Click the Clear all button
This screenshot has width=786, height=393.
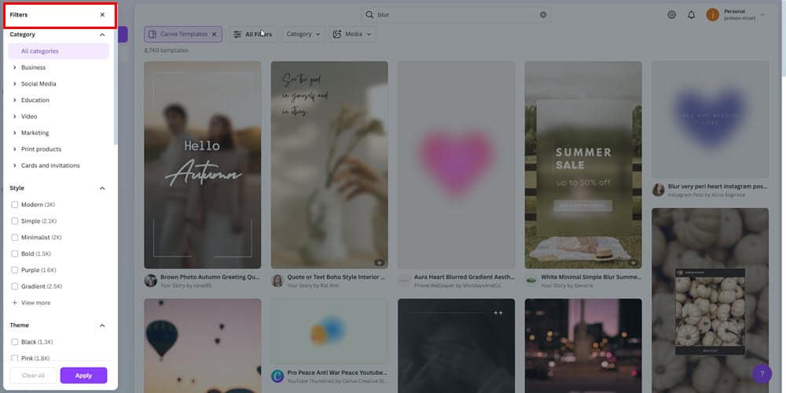coord(33,376)
